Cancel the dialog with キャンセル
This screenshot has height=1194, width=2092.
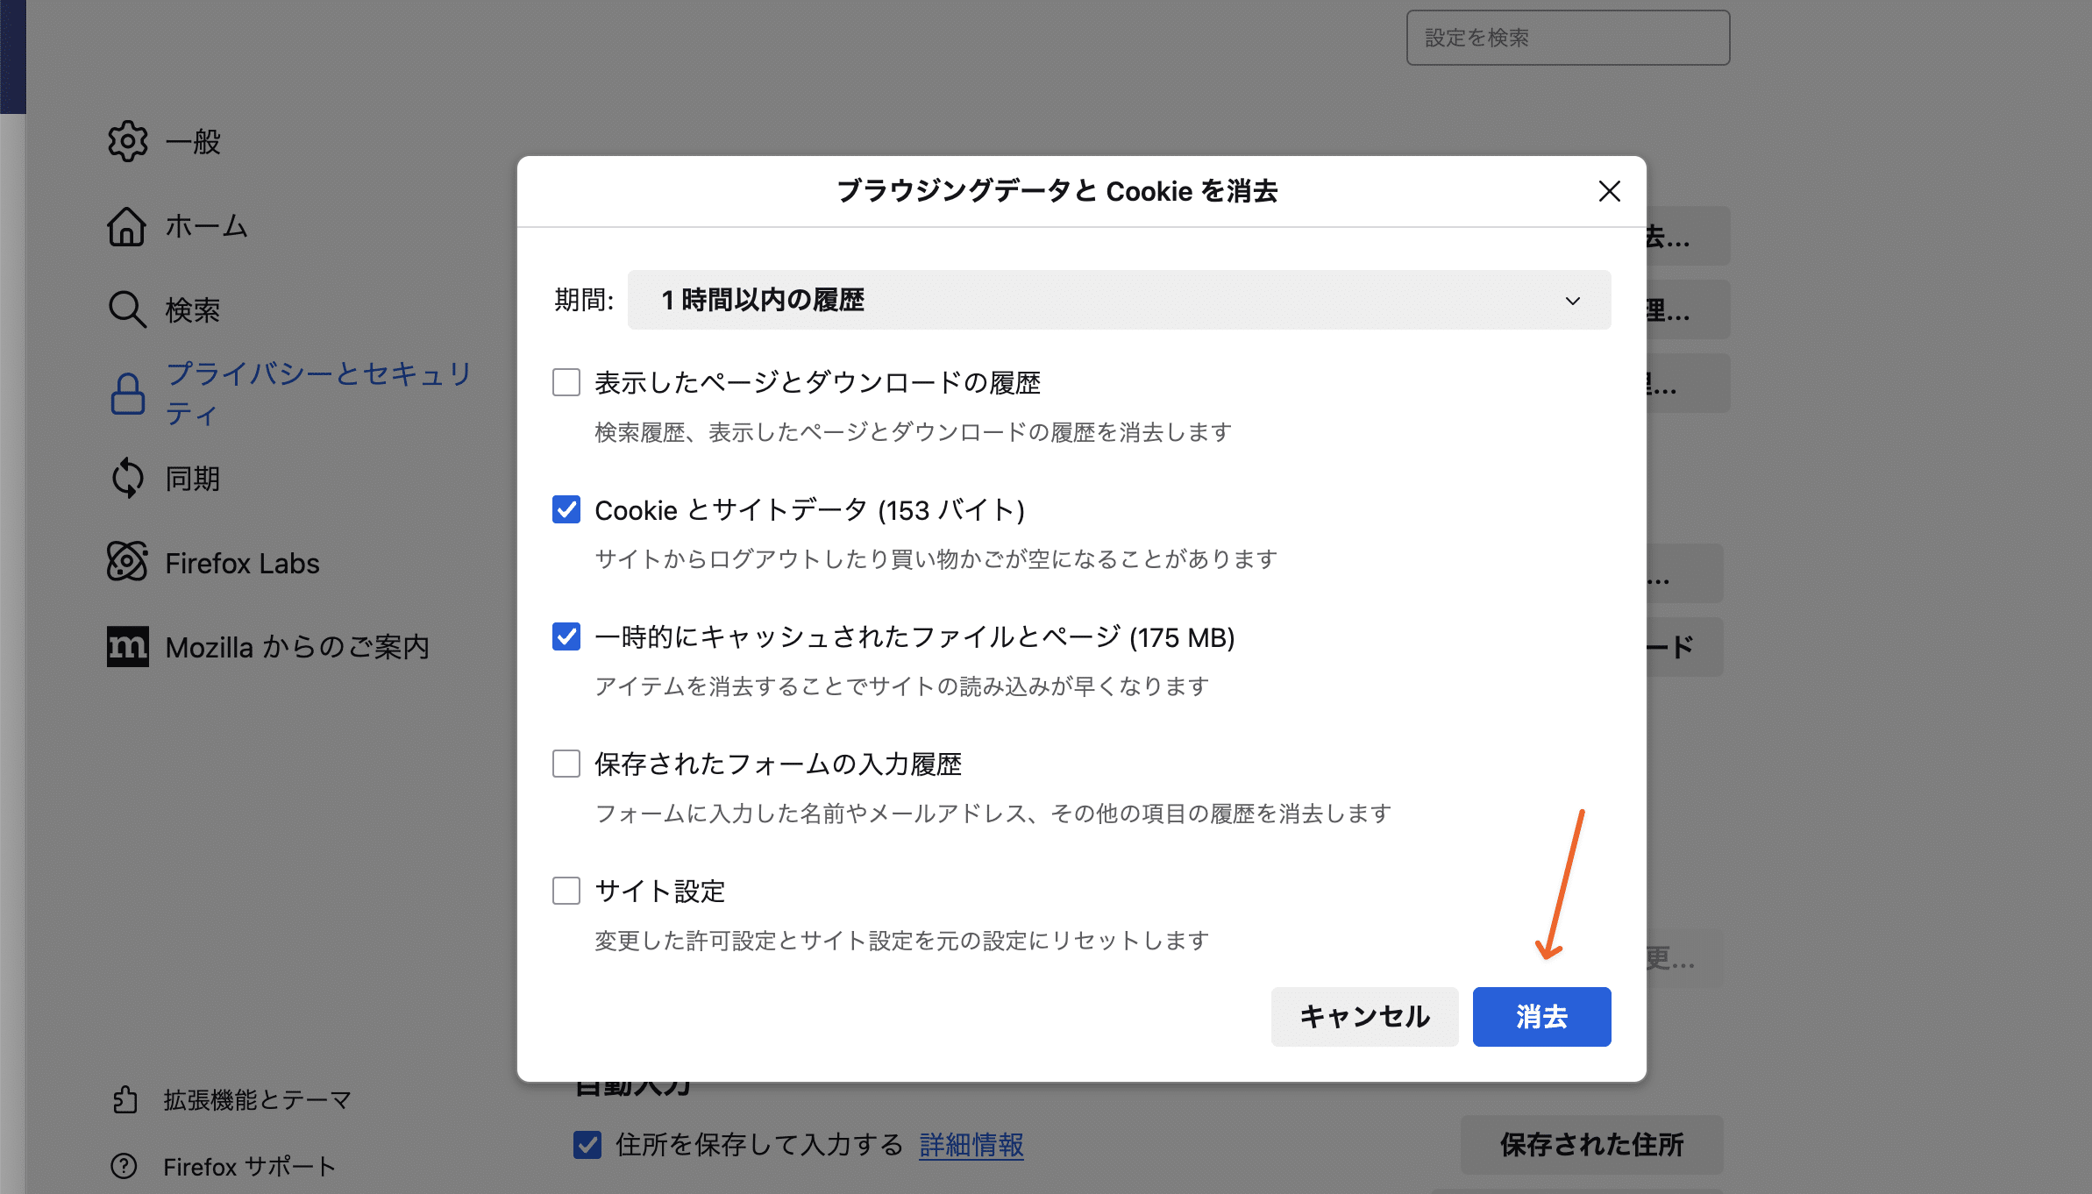pos(1364,1016)
